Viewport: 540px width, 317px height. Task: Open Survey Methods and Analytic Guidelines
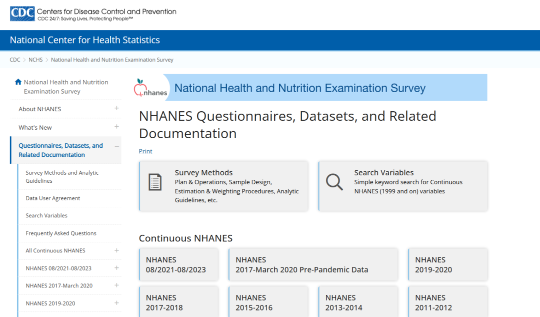point(62,177)
